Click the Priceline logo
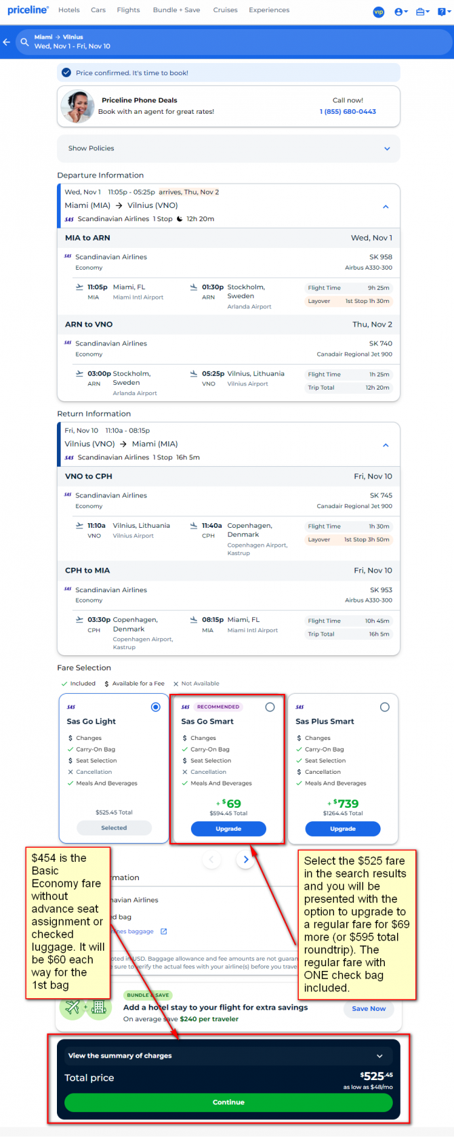Screen dimensions: 454x1137 28,10
